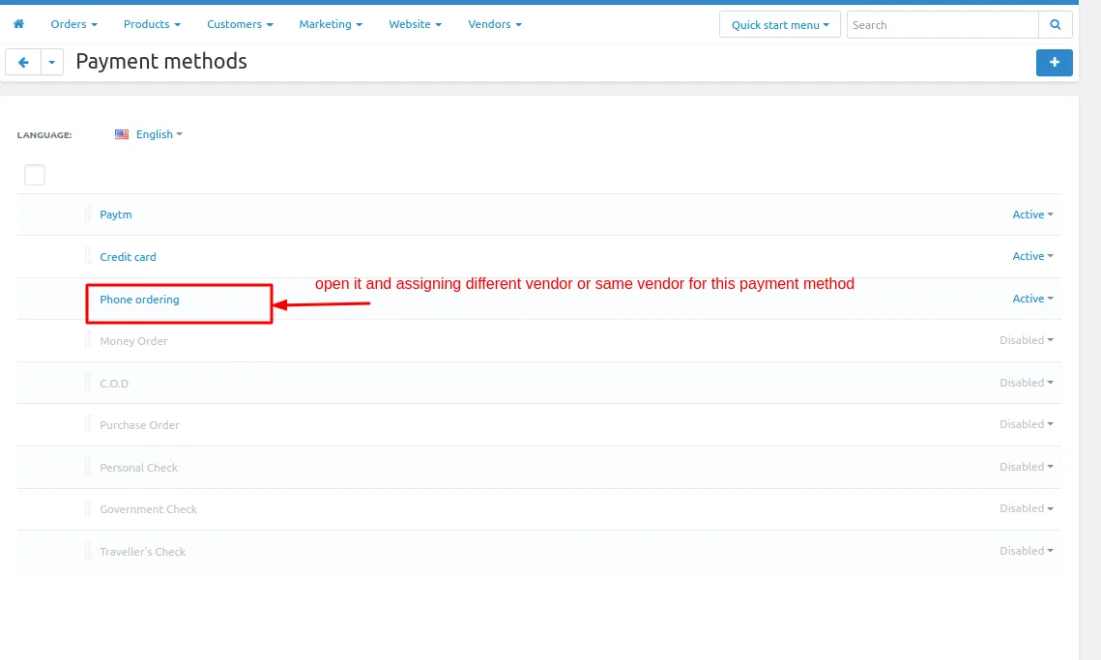Use the drag handle of Credit card row
The height and width of the screenshot is (660, 1101).
88,256
